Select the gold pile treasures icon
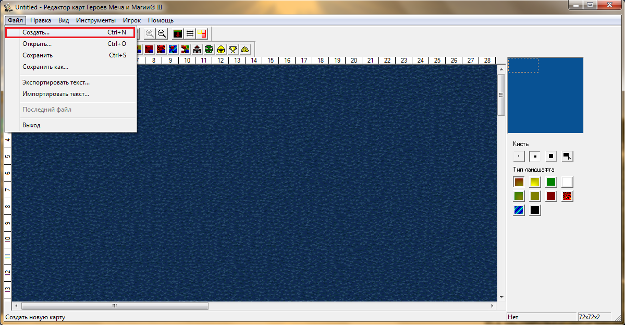The width and height of the screenshot is (625, 325). (245, 50)
